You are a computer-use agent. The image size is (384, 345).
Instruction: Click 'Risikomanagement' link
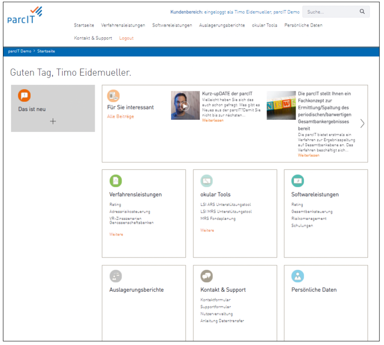(x=309, y=219)
